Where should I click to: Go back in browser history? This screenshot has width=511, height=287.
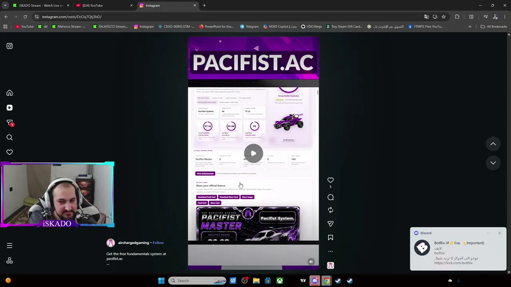click(6, 17)
